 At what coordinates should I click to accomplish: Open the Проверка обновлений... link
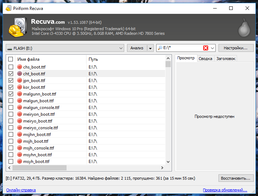(225, 190)
